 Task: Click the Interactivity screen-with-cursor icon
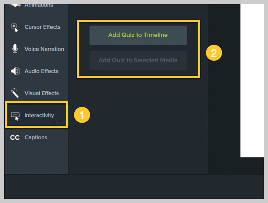15,117
